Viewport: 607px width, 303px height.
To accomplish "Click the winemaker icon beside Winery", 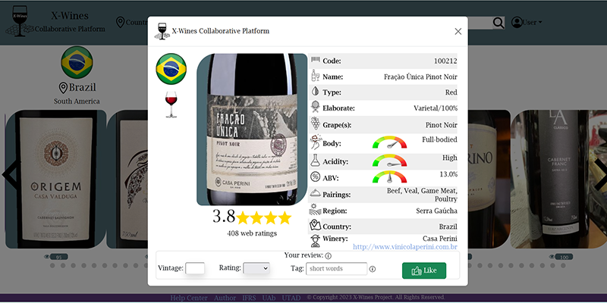I will (x=316, y=241).
